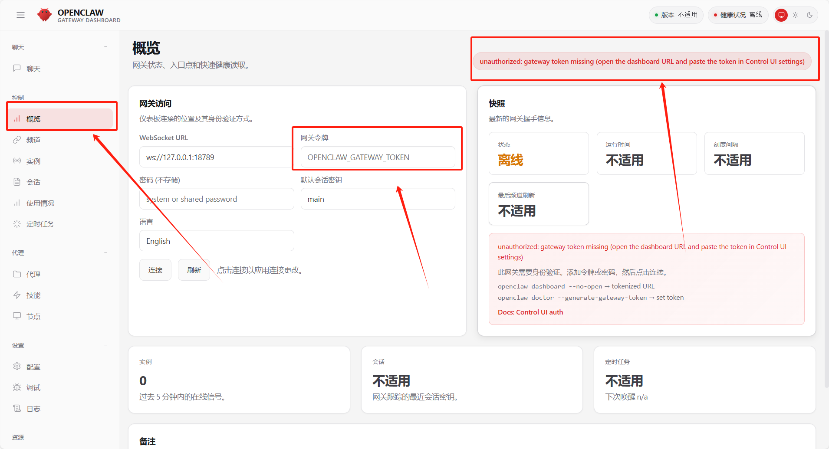The image size is (829, 449).
Task: Click the 技能 skills lightning icon
Action: coord(17,295)
